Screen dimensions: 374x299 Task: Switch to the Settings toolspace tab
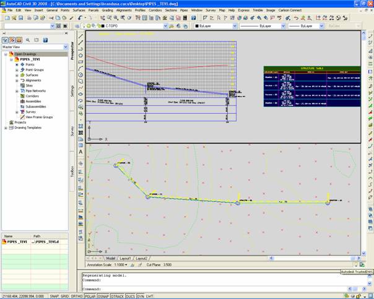(x=72, y=91)
